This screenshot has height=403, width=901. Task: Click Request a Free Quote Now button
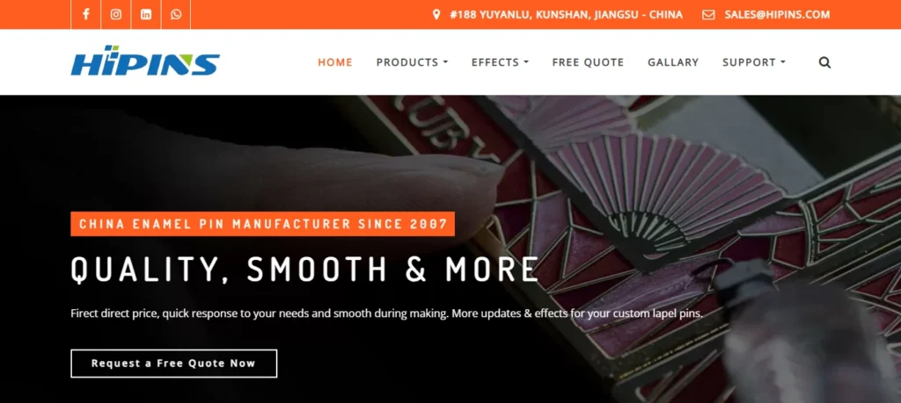click(173, 363)
